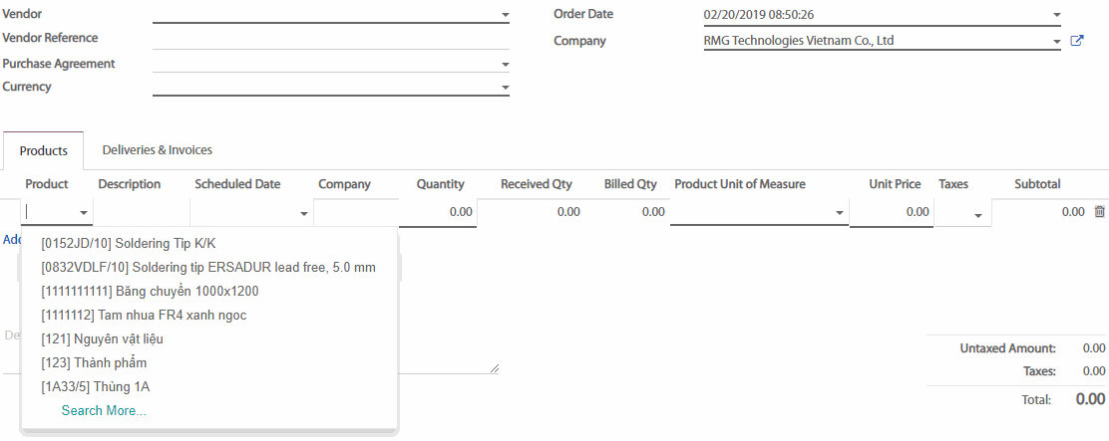
Task: Click the Unit Price field
Action: pos(892,212)
